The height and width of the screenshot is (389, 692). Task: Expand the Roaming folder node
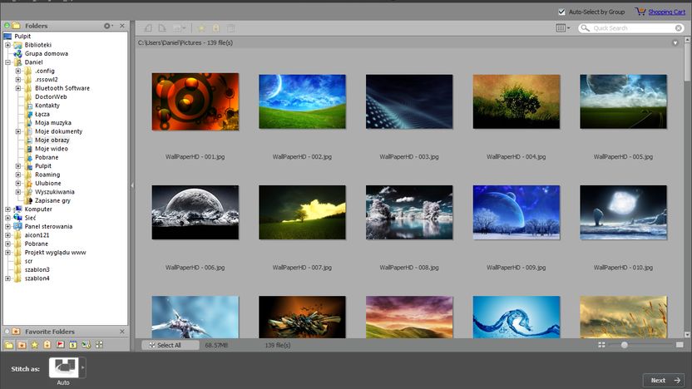click(18, 175)
